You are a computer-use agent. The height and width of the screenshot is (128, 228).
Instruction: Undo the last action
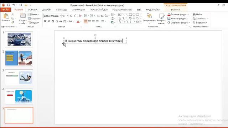[x=14, y=5]
